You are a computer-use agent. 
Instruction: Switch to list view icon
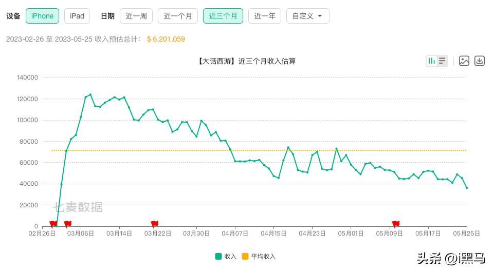pos(442,61)
